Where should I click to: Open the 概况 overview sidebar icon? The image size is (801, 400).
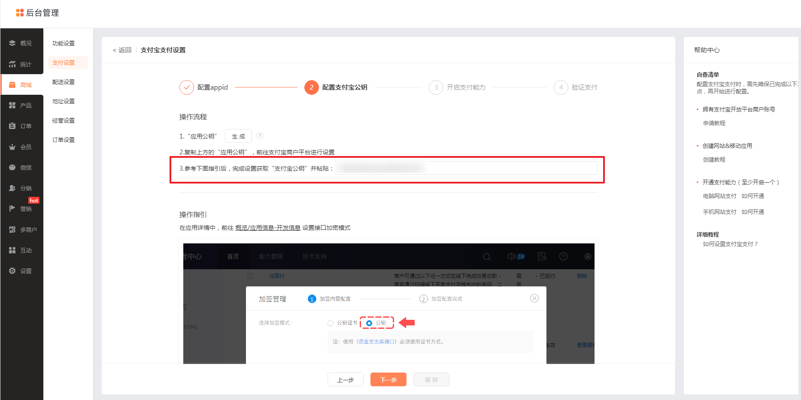(x=12, y=43)
